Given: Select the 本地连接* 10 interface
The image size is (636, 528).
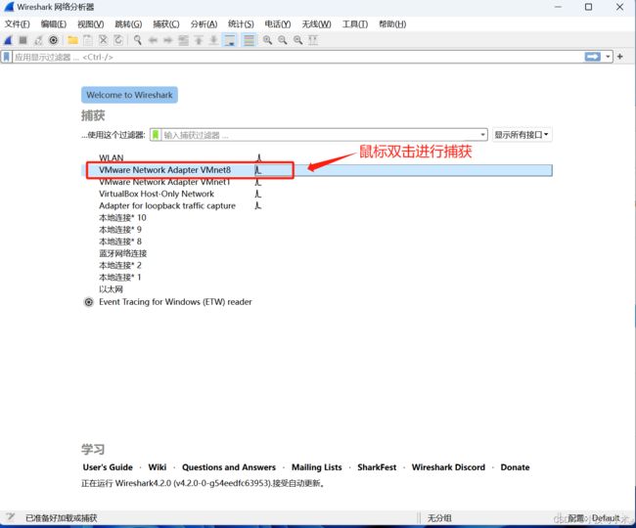Looking at the screenshot, I should click(x=316, y=218).
